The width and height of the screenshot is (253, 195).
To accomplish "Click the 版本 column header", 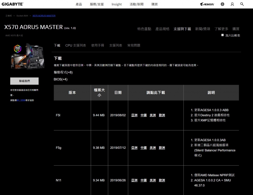I will coord(72,93).
